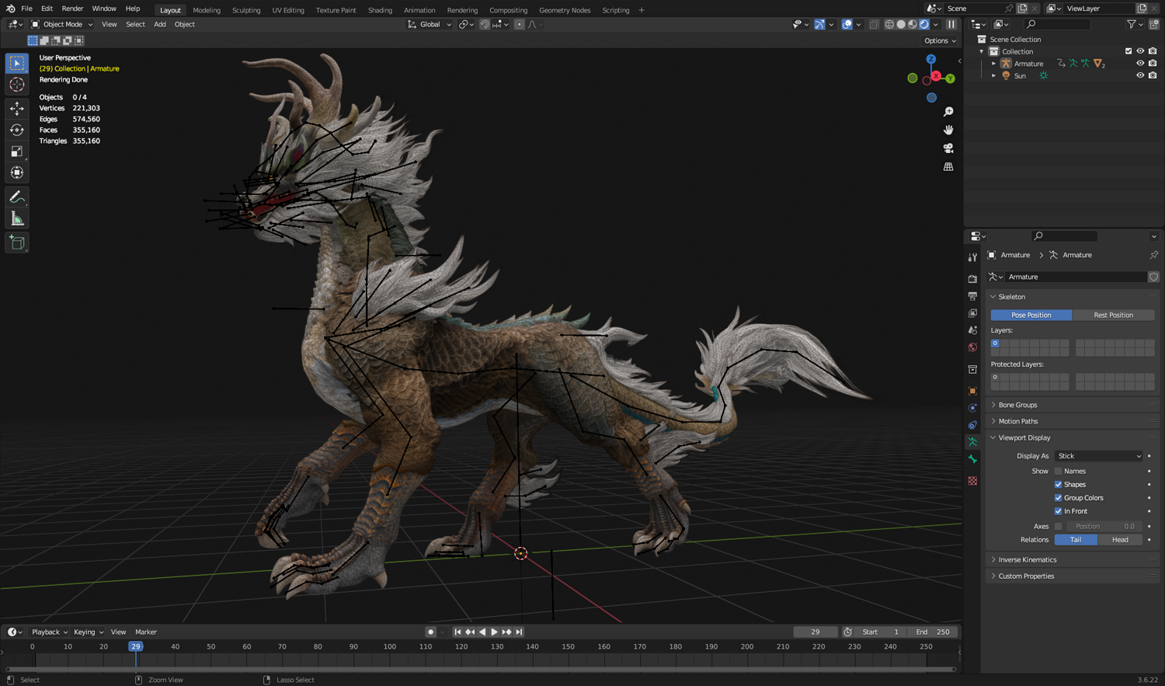
Task: Choose the Measure tool
Action: click(16, 219)
